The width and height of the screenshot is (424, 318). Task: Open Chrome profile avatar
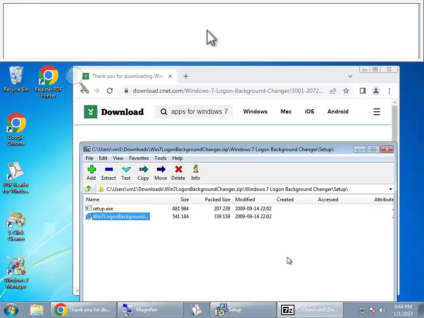[x=376, y=91]
